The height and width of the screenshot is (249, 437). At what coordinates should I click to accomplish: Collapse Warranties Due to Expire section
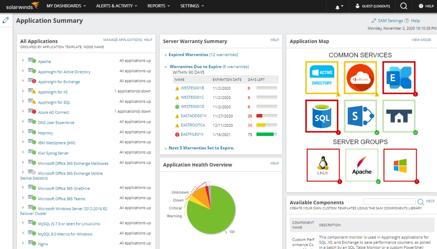tap(166, 67)
